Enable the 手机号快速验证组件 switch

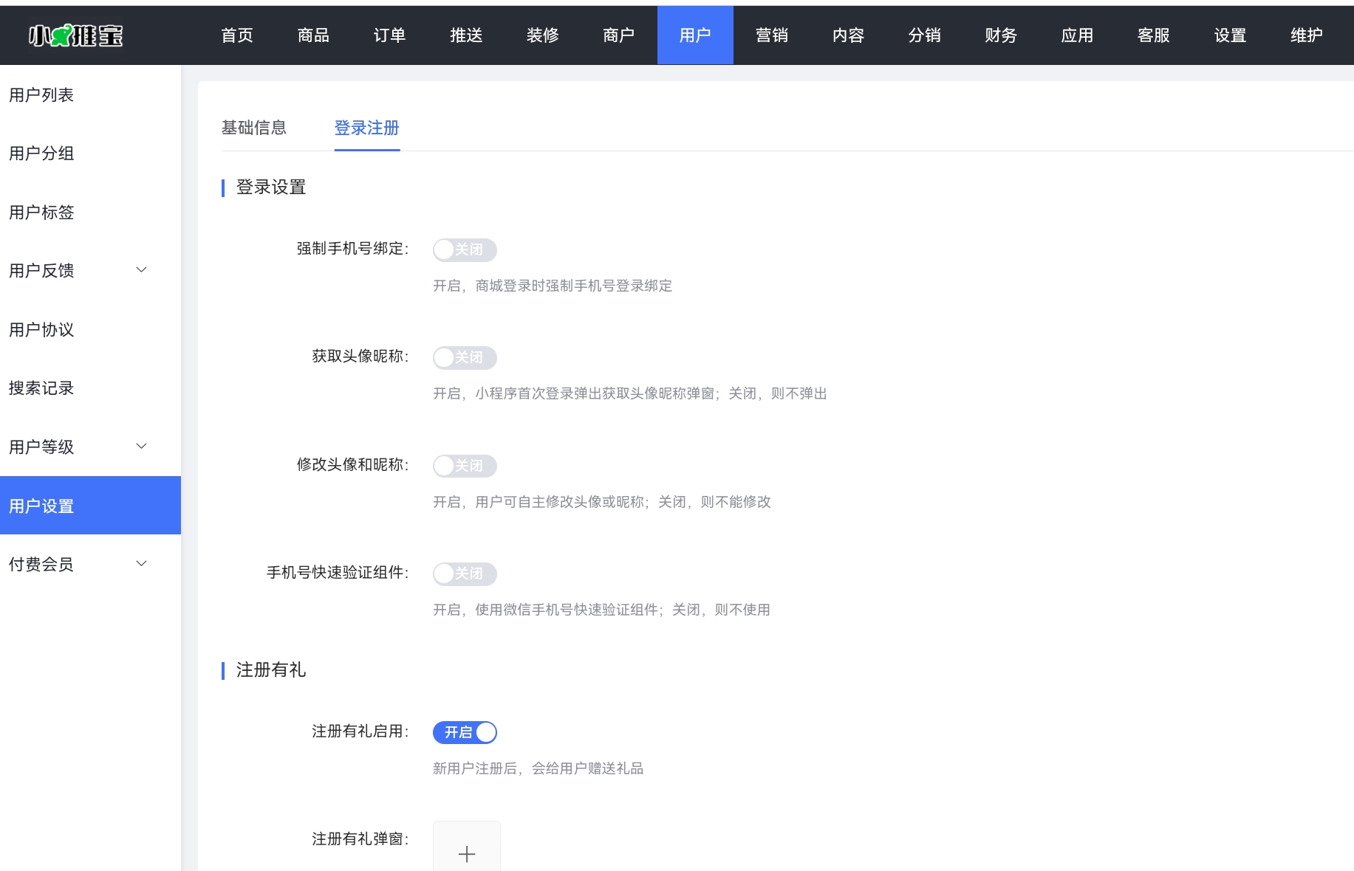(464, 574)
